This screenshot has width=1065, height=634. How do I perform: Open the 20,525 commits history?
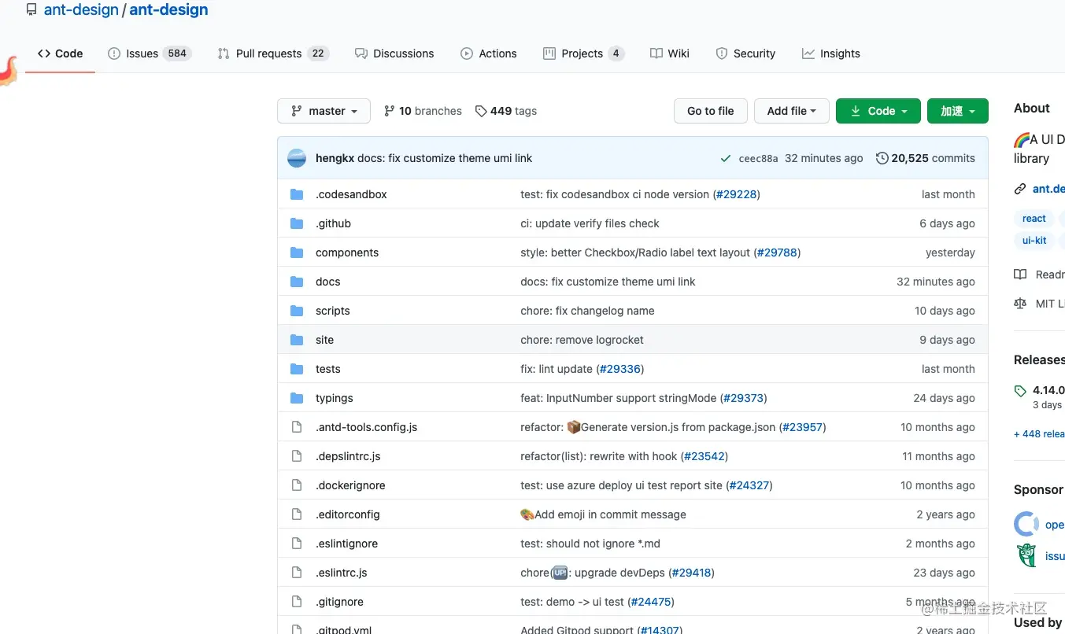click(x=926, y=158)
